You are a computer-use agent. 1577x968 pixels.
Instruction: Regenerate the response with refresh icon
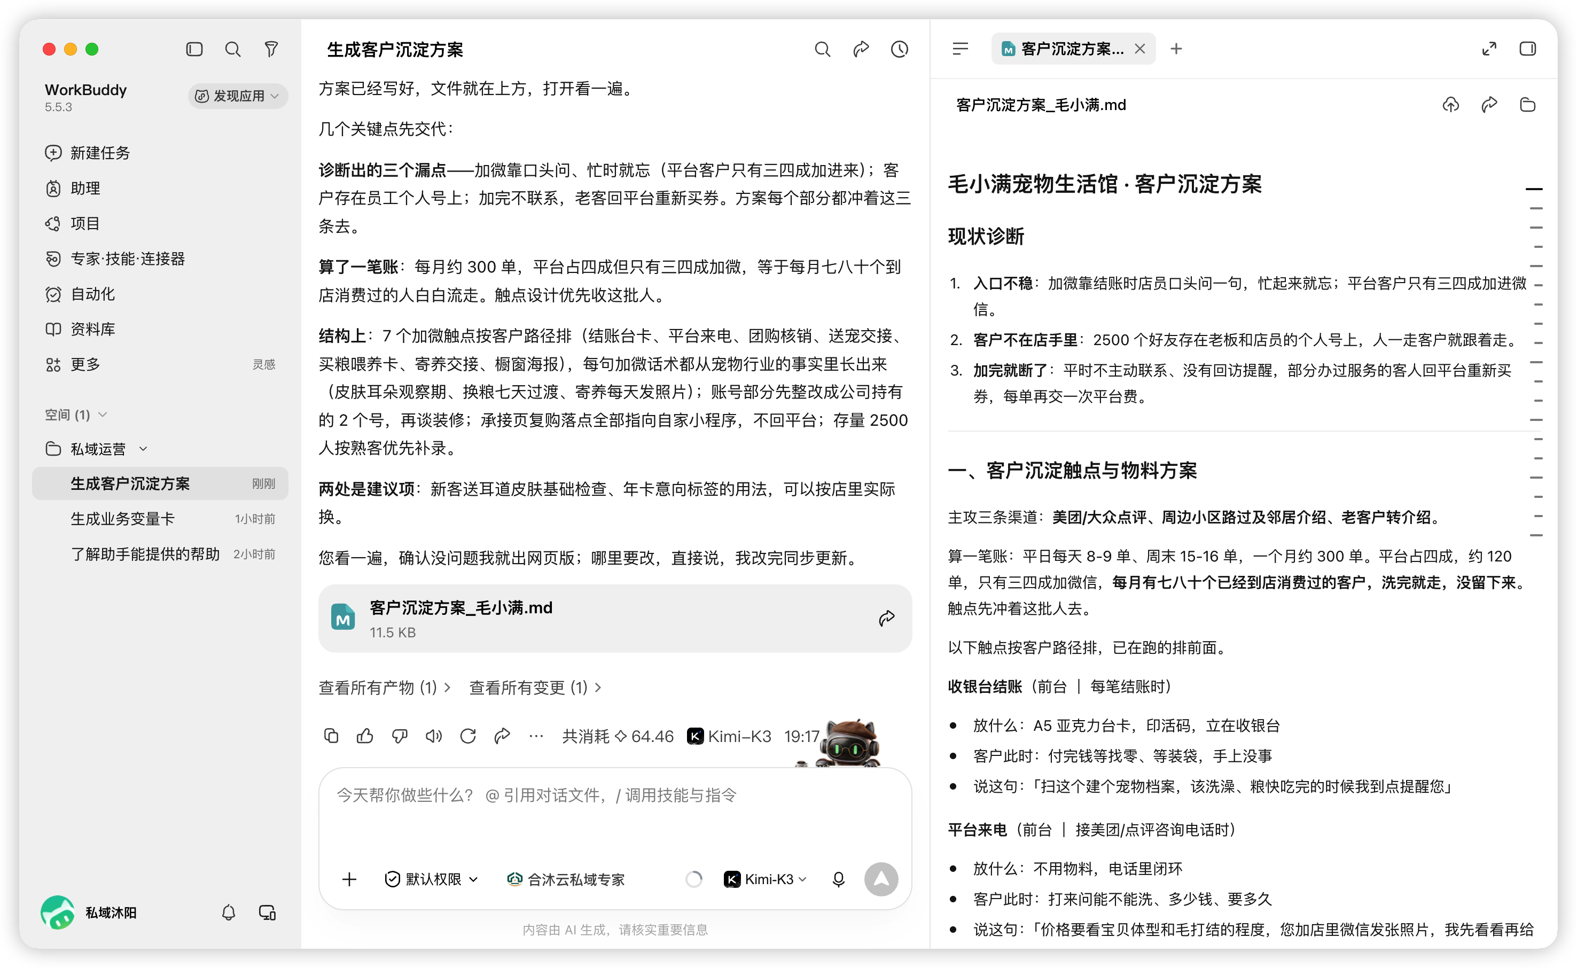(468, 736)
